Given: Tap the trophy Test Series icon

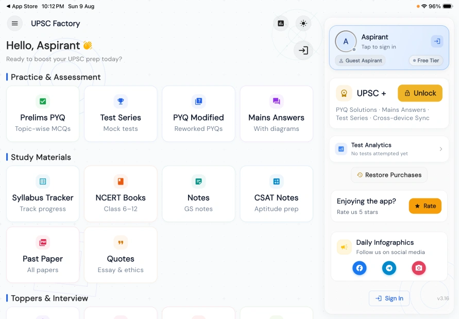Looking at the screenshot, I should (121, 102).
